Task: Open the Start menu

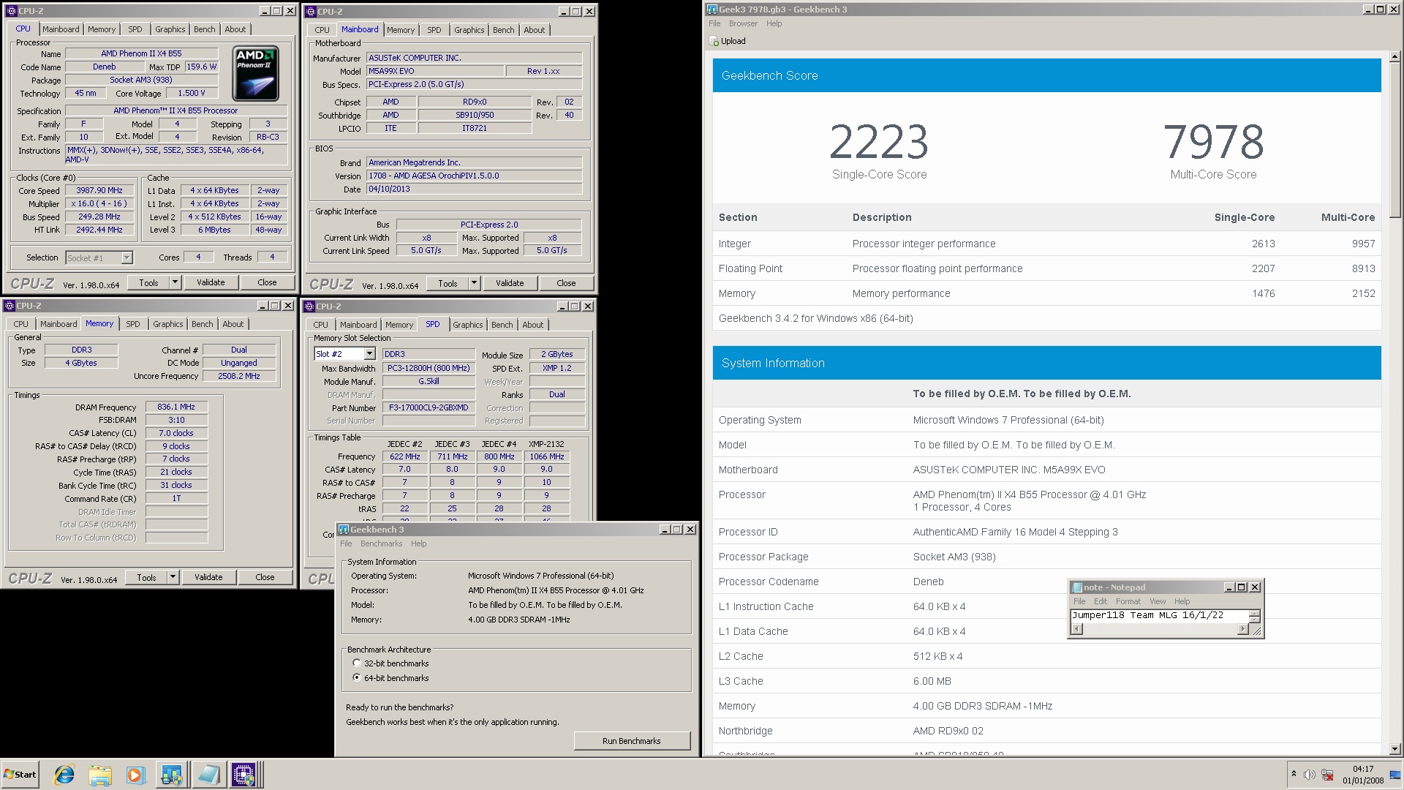Action: pos(20,775)
